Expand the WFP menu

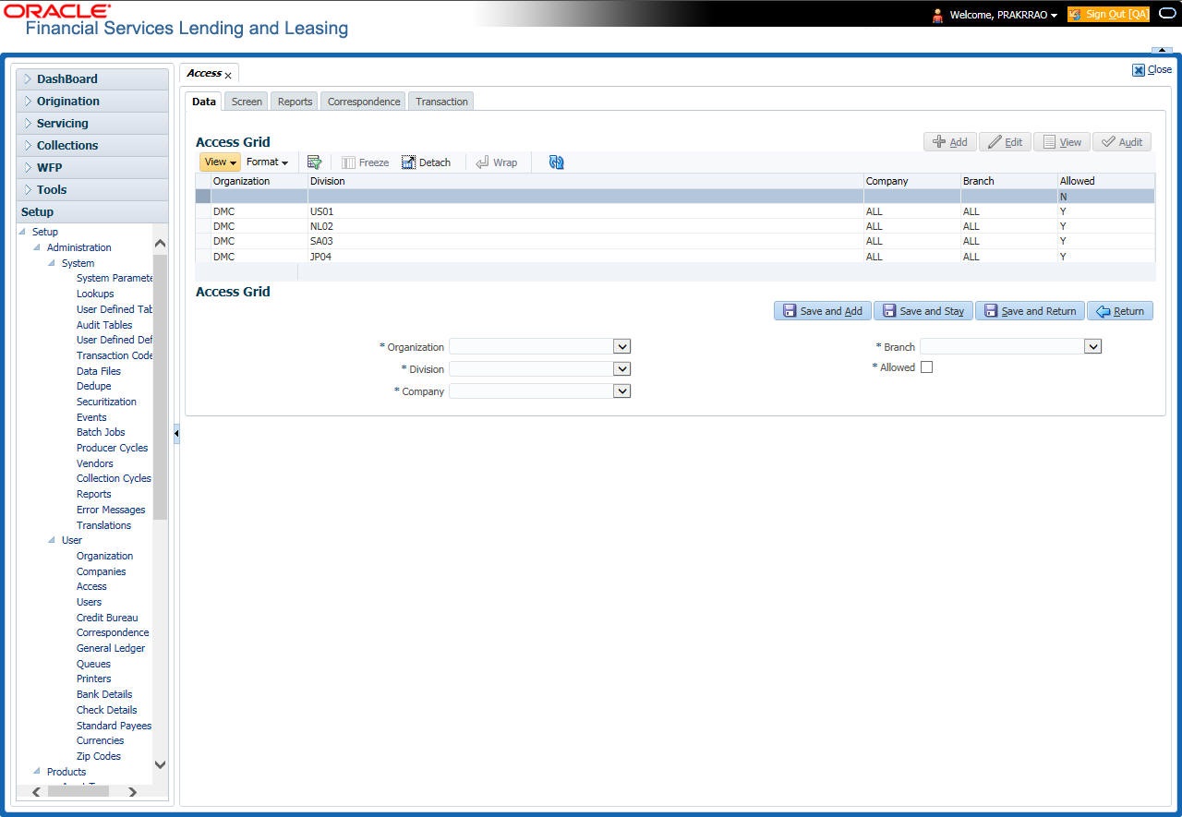[92, 168]
